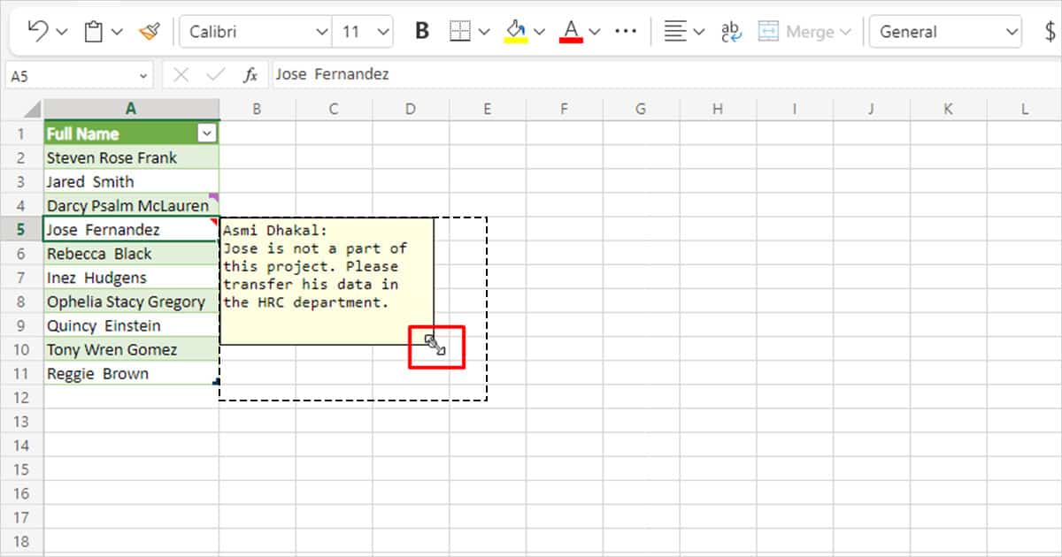Viewport: 1062px width, 557px height.
Task: Click the Paste clipboard icon
Action: 96,29
